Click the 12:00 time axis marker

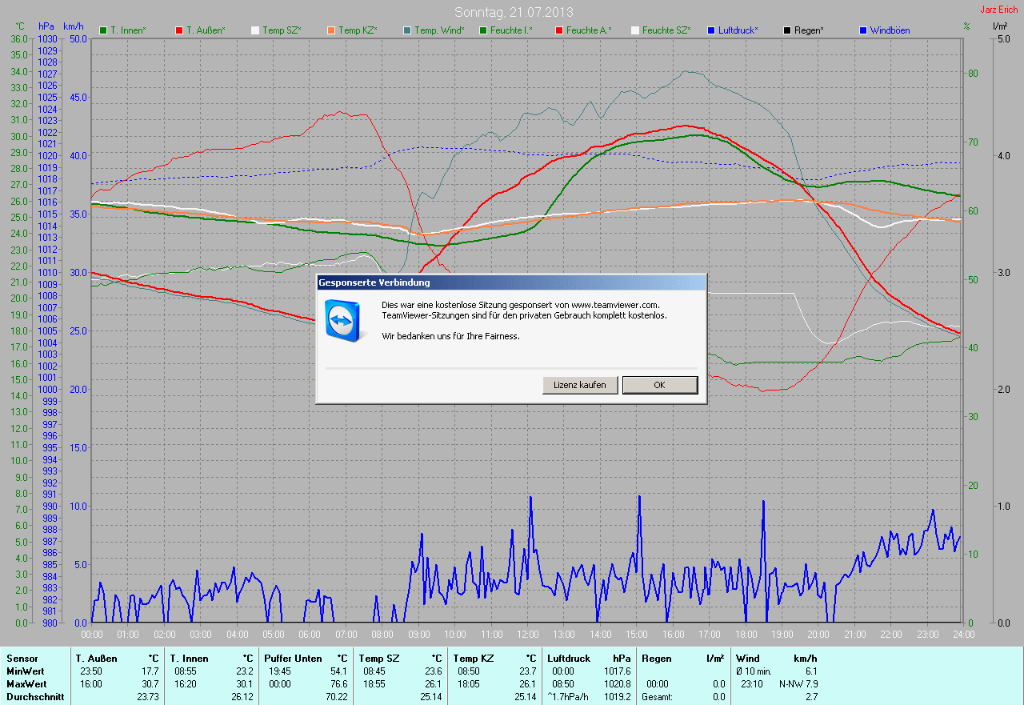[x=526, y=635]
